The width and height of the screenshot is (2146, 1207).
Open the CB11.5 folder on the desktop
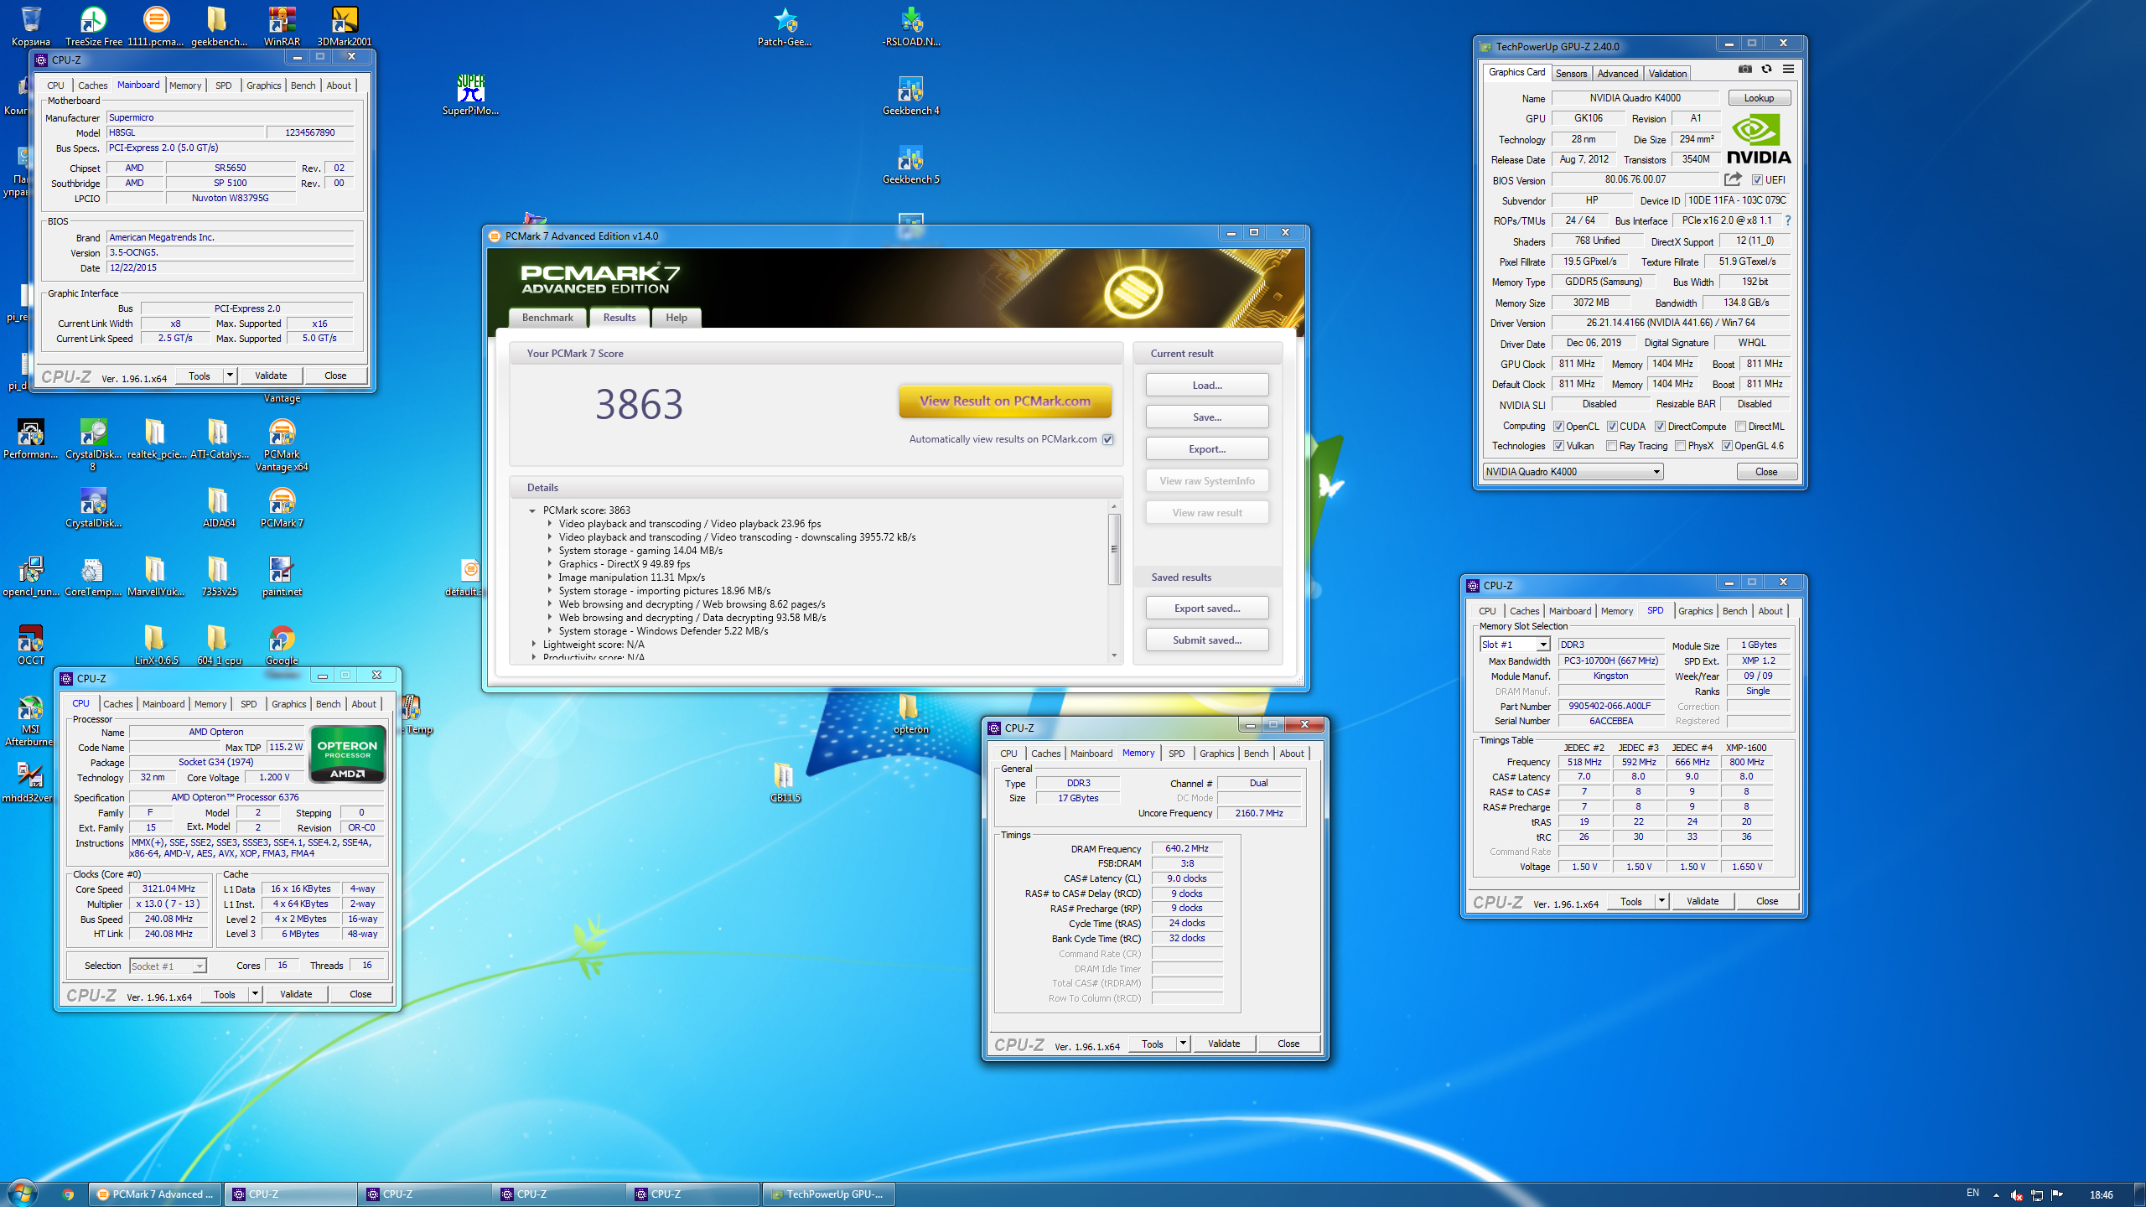pyautogui.click(x=785, y=782)
